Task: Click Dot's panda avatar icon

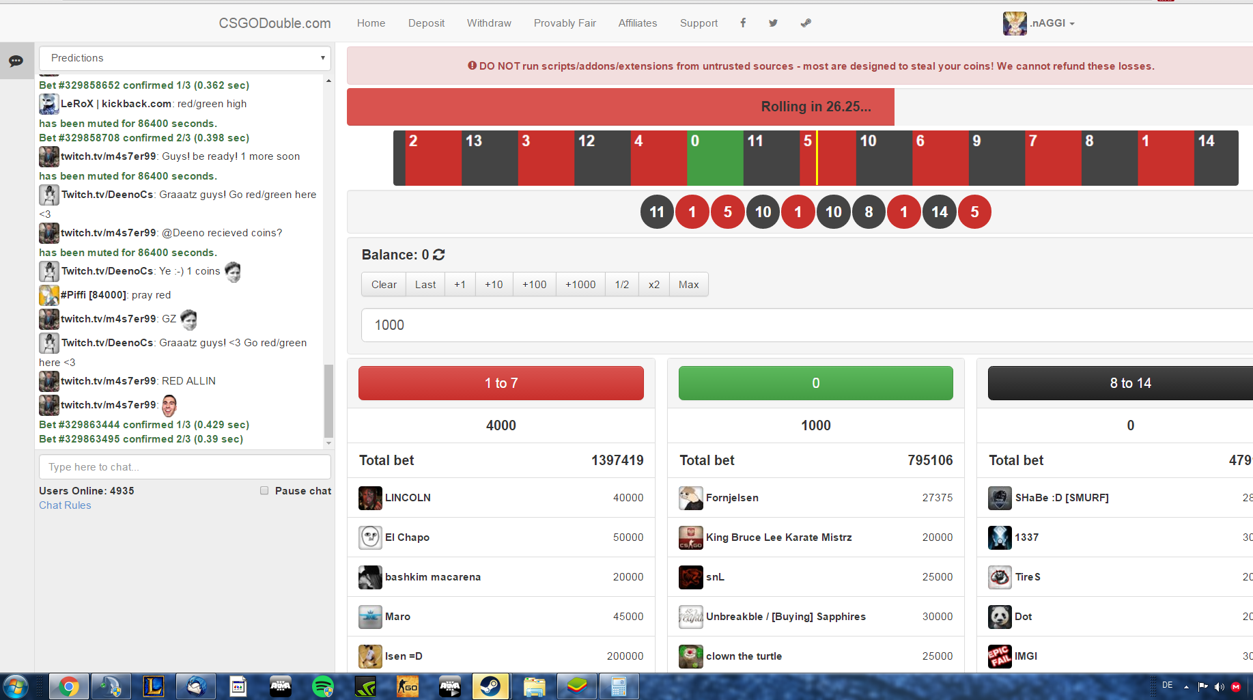Action: 1000,617
